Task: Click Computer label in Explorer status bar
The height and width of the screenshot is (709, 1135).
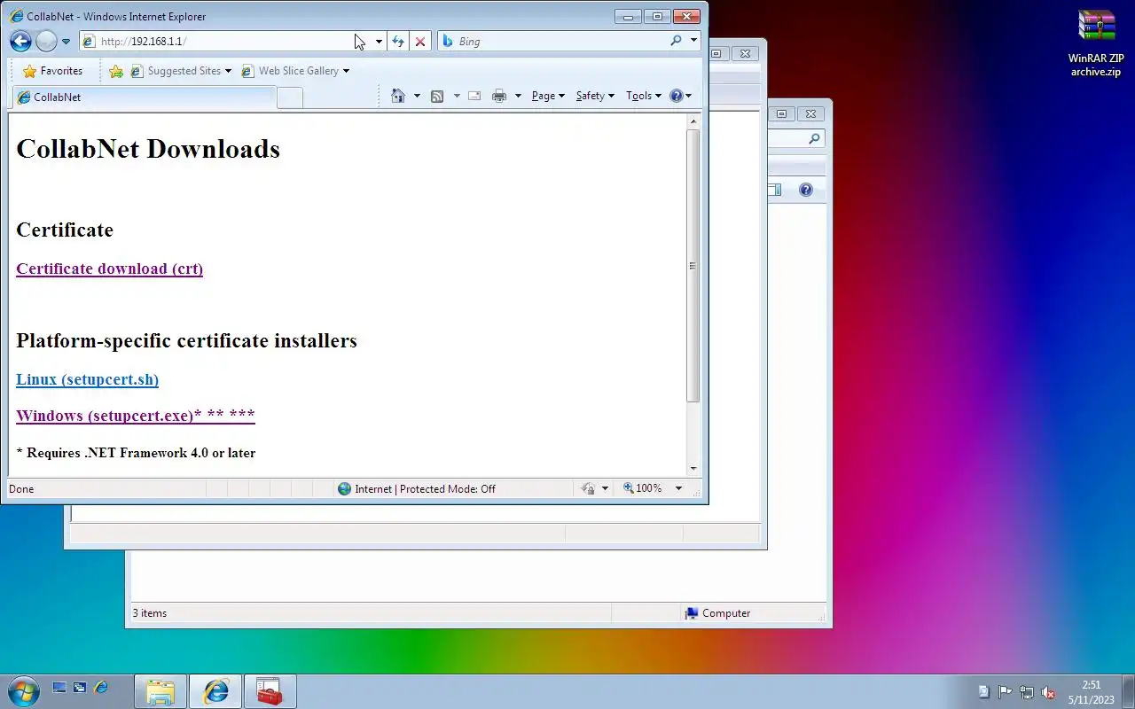Action: [x=726, y=613]
